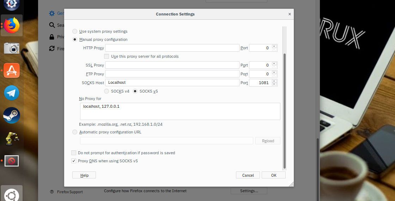
Task: Uncheck Proxy DNS when using SOCKS v5
Action: tap(74, 161)
